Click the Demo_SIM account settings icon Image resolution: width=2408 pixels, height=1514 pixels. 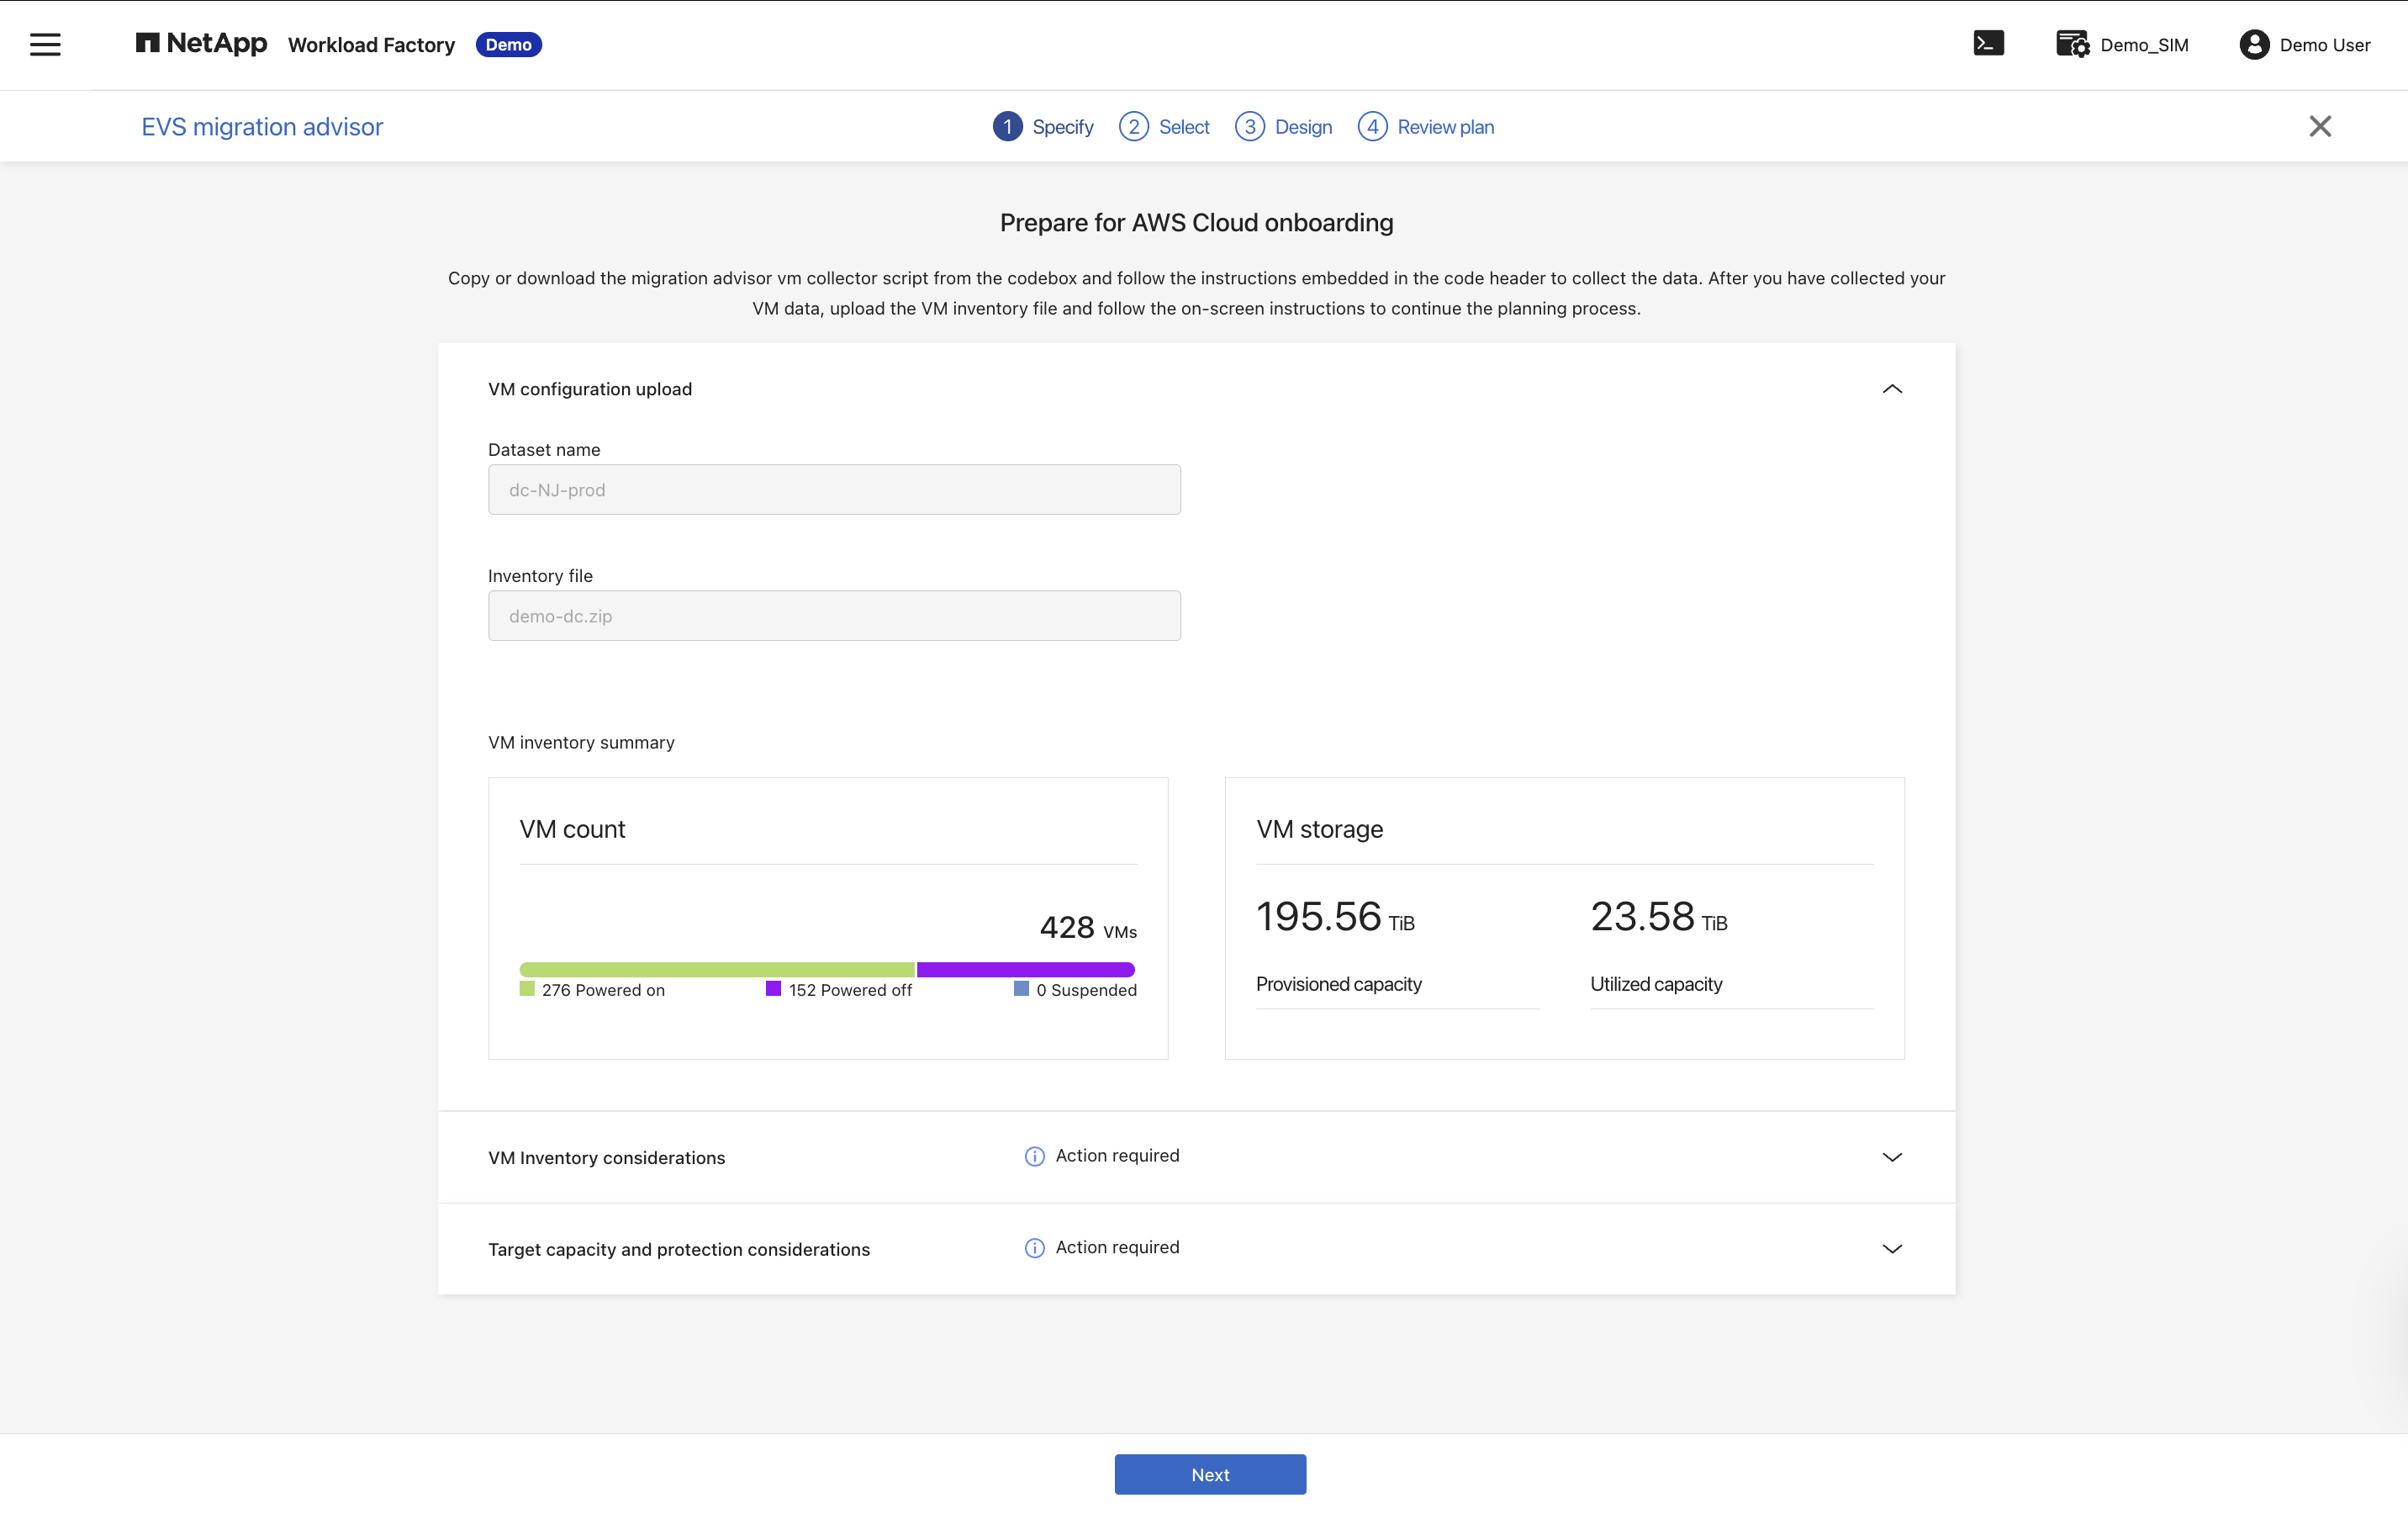[x=2072, y=44]
